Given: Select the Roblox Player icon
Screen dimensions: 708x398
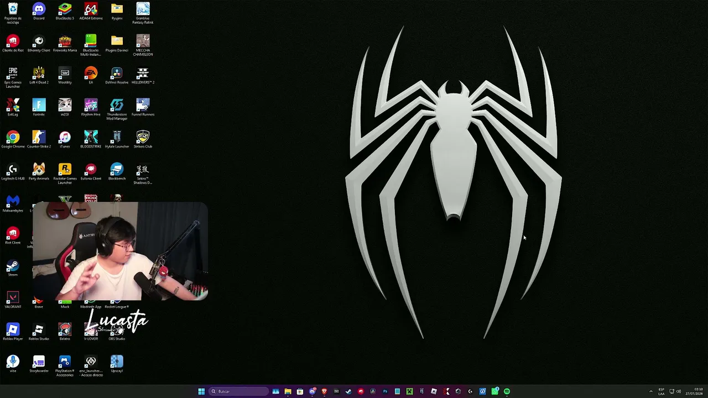Looking at the screenshot, I should coord(13,332).
